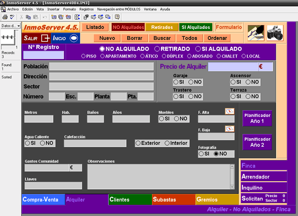The height and width of the screenshot is (216, 298).
Task: Click the calendar icon next to F. Baja
Action: tap(229, 129)
